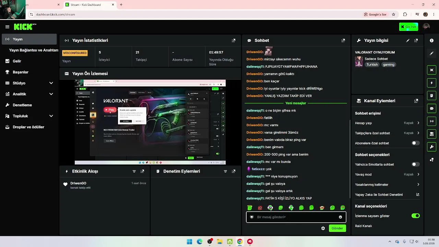Image resolution: width=439 pixels, height=247 pixels.
Task: Click the chat identity badge icon
Action: click(252, 217)
